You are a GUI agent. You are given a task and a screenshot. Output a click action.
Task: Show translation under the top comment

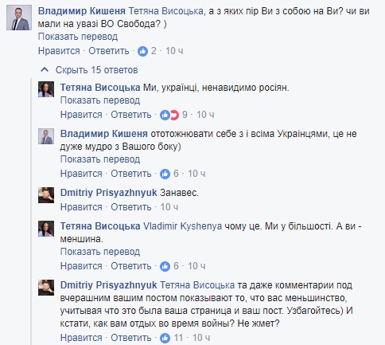point(78,37)
